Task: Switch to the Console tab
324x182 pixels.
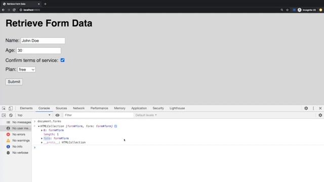Action: pyautogui.click(x=44, y=108)
